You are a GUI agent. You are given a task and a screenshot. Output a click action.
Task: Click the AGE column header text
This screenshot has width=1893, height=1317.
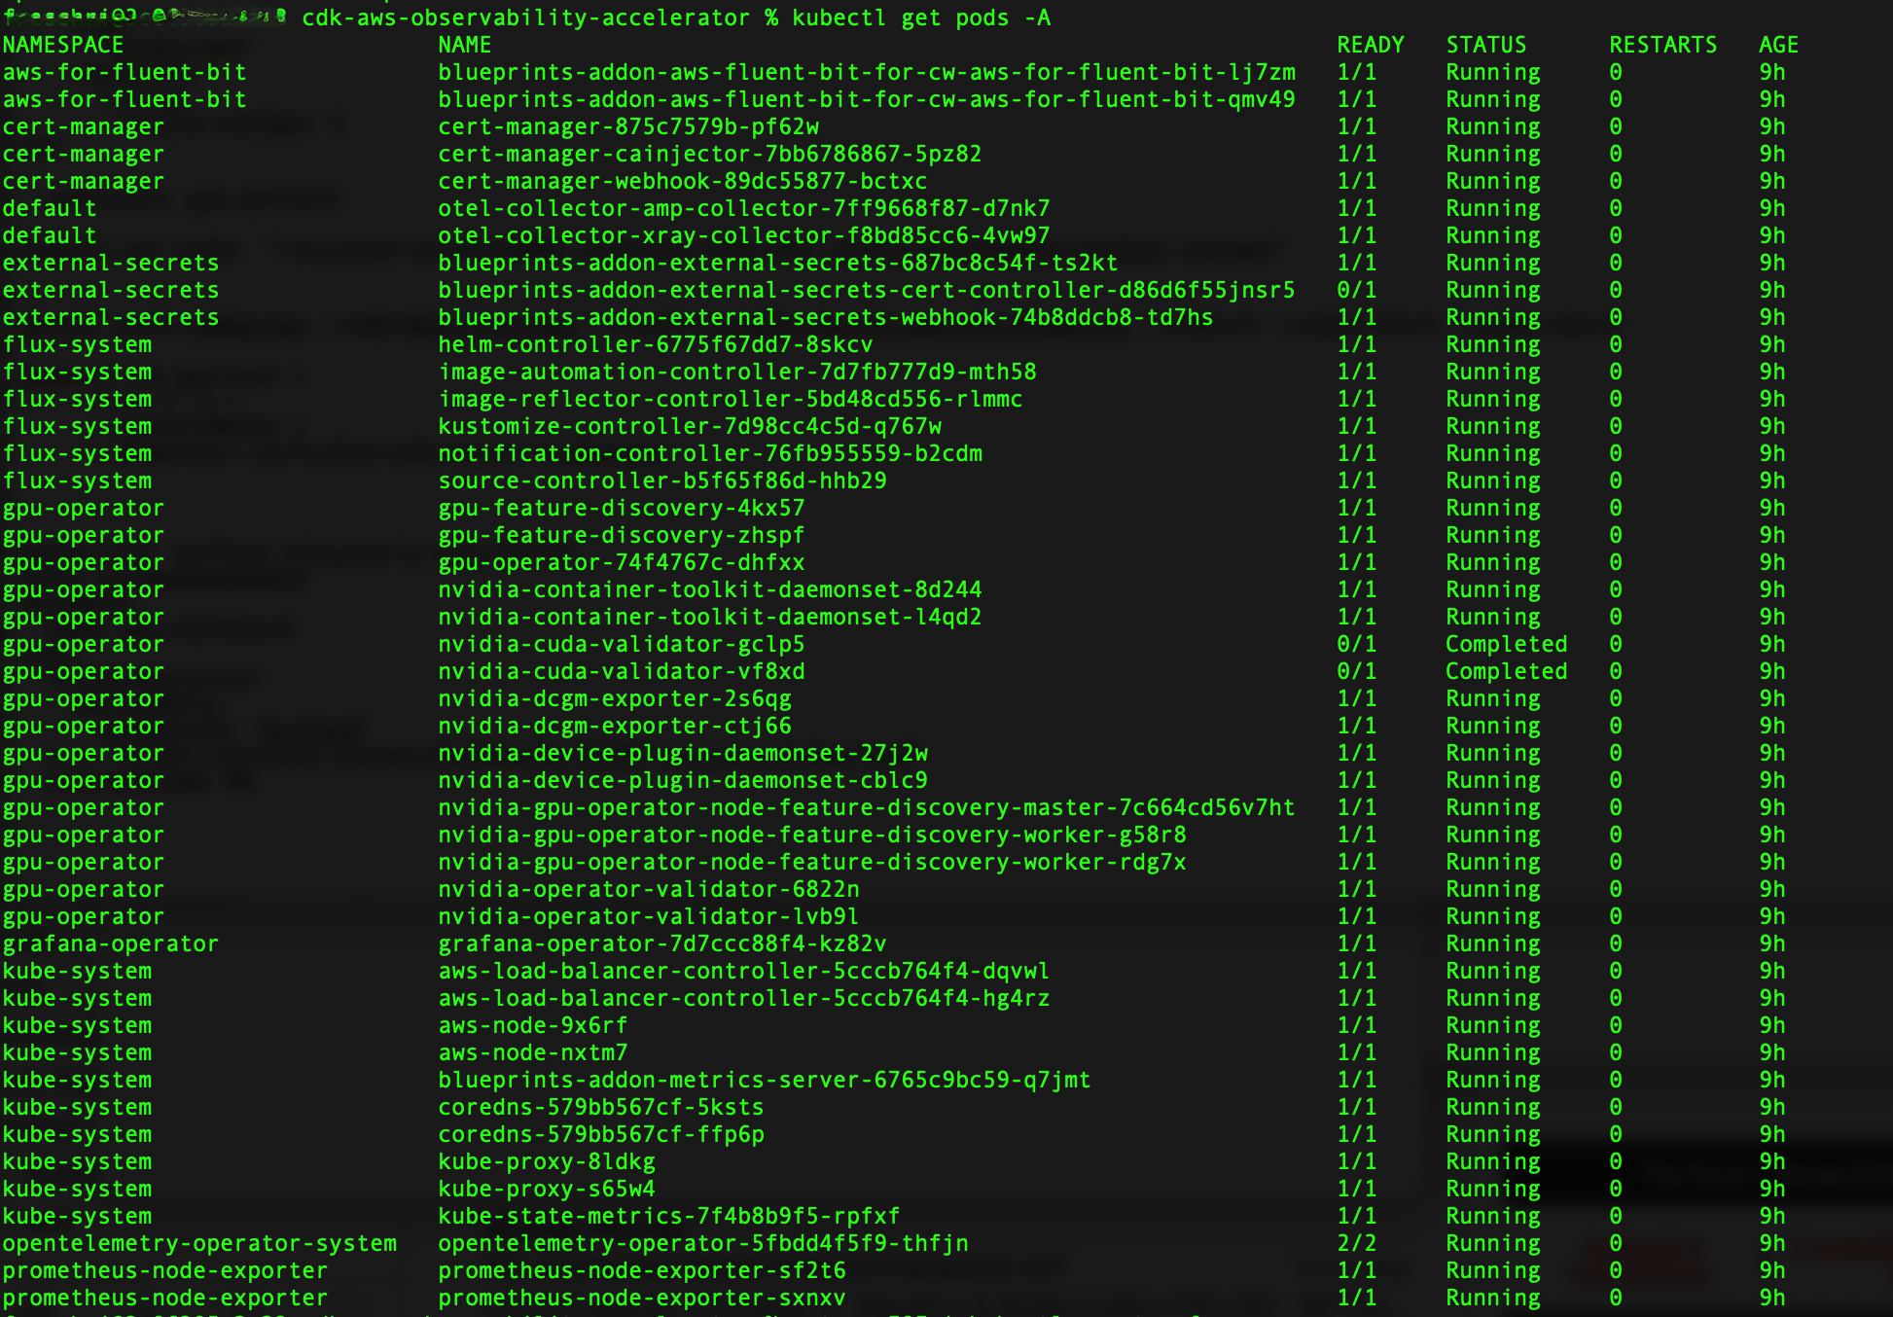coord(1778,45)
